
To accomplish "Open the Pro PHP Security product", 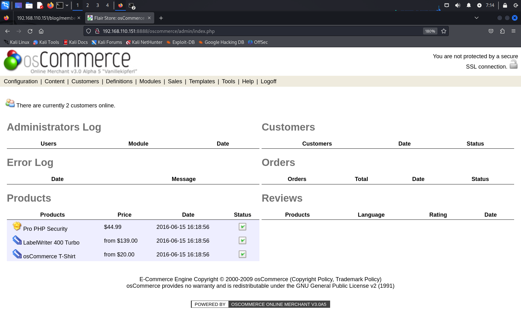I will pos(45,229).
